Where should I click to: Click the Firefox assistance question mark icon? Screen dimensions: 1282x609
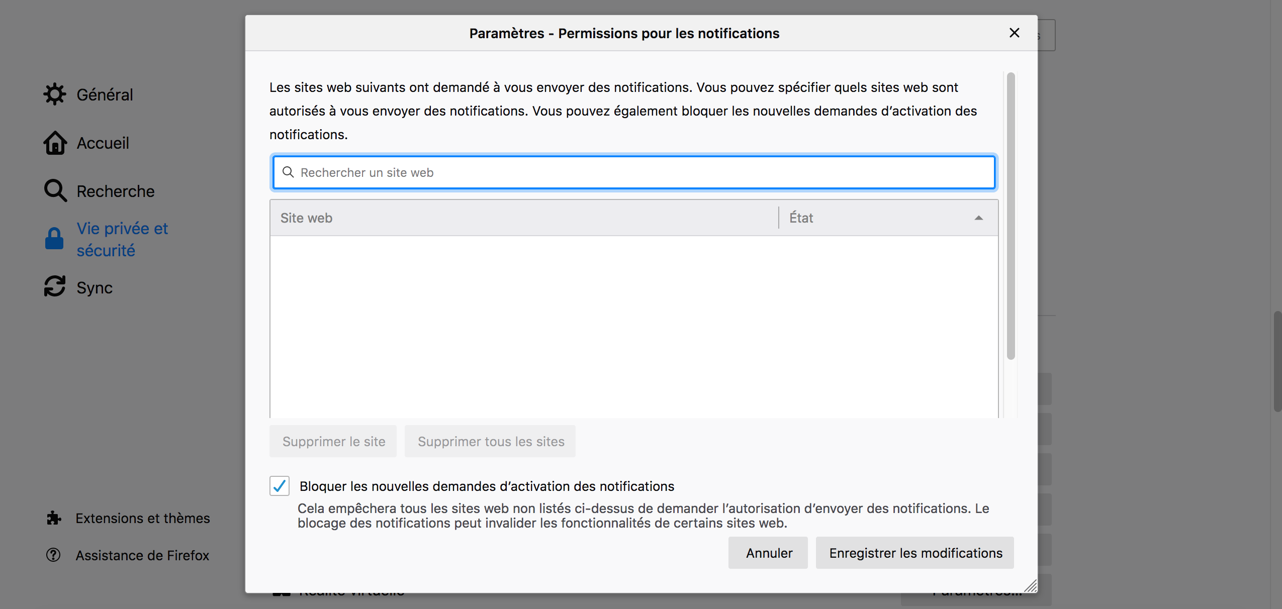[x=53, y=555]
